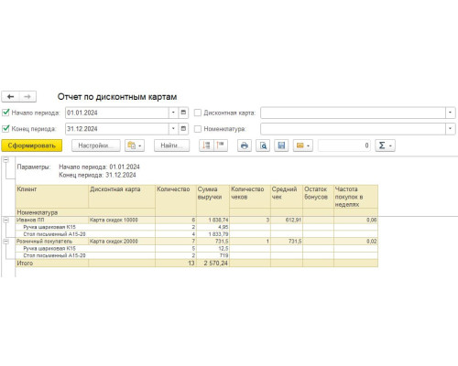Click the back arrow navigation icon
This screenshot has height=366, width=458.
click(x=11, y=97)
